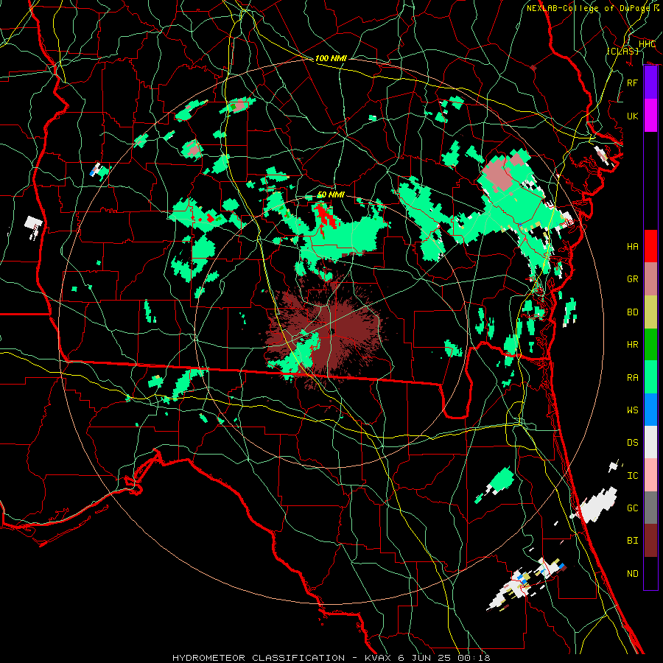Click the purple RF legend color swatch
The width and height of the screenshot is (663, 663).
coord(650,83)
